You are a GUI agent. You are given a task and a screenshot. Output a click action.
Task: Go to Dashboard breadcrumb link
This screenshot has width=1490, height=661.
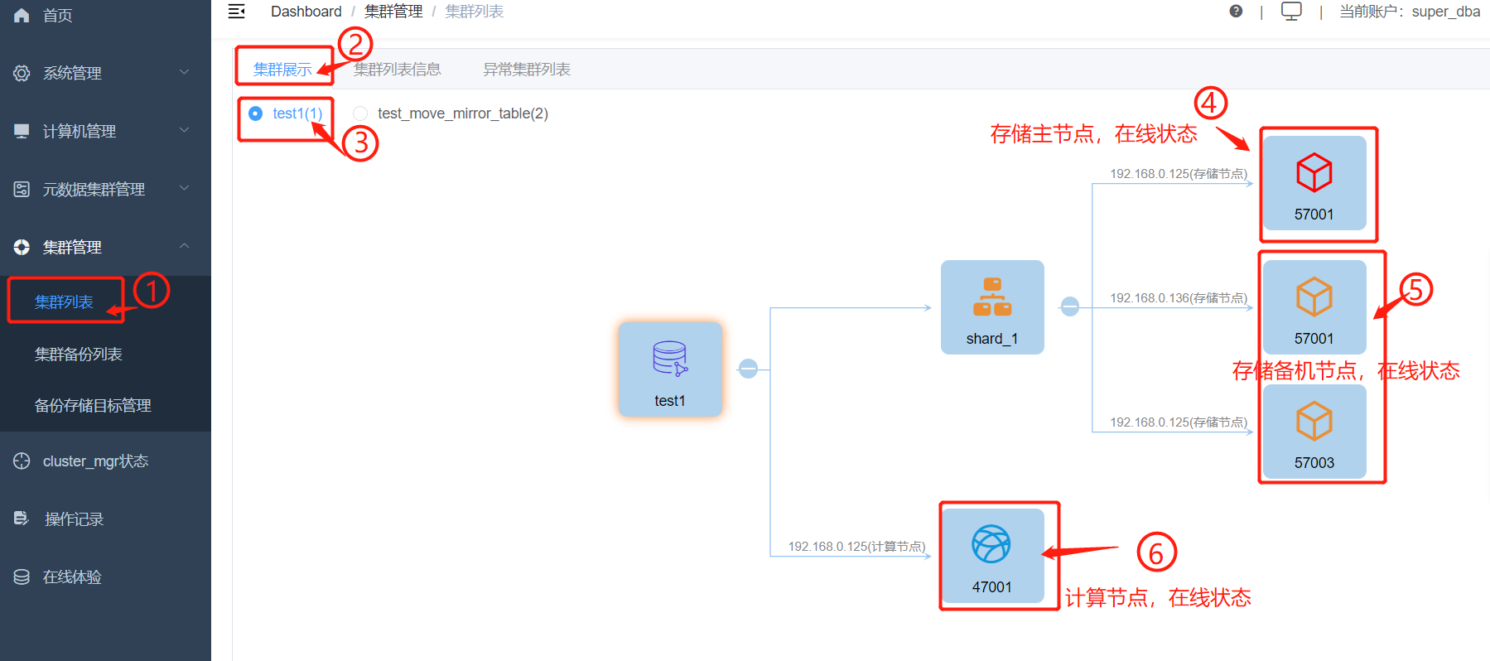click(306, 12)
